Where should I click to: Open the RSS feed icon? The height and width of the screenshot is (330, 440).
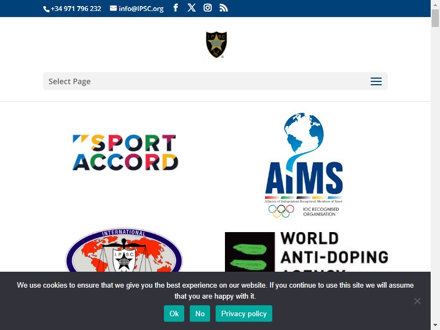(224, 8)
